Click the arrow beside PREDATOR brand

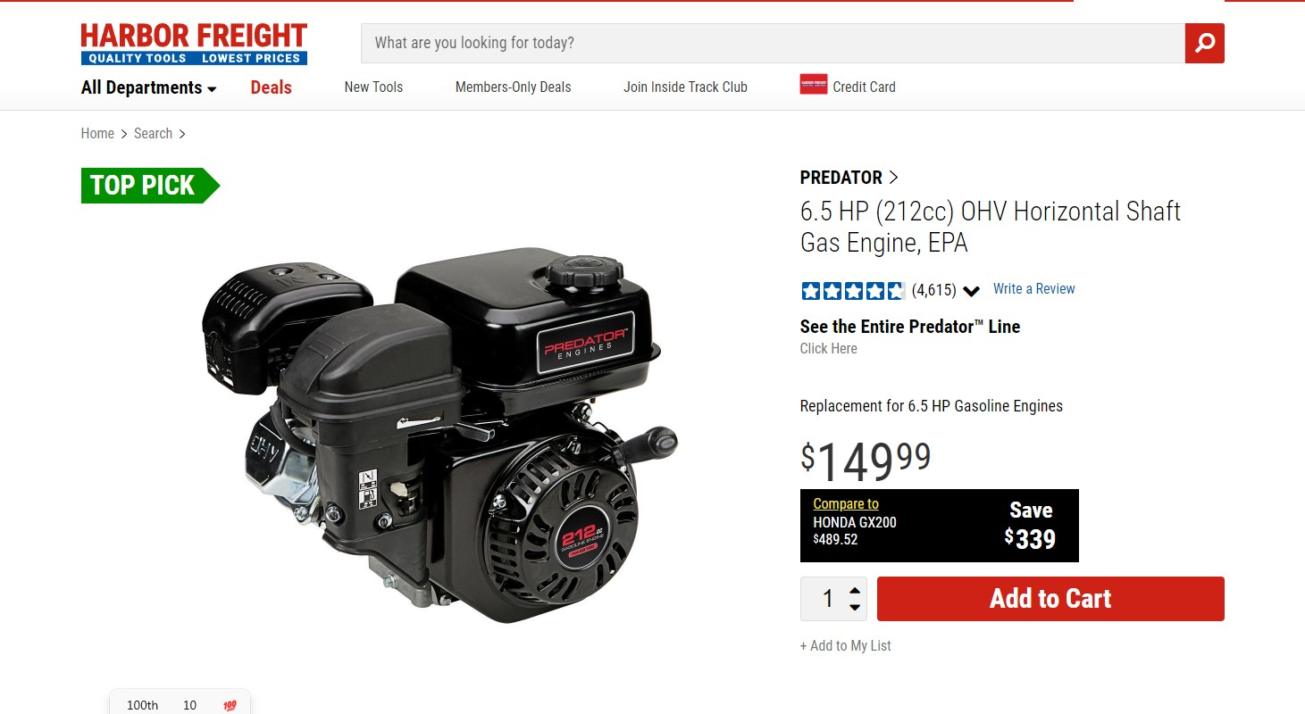pyautogui.click(x=894, y=178)
